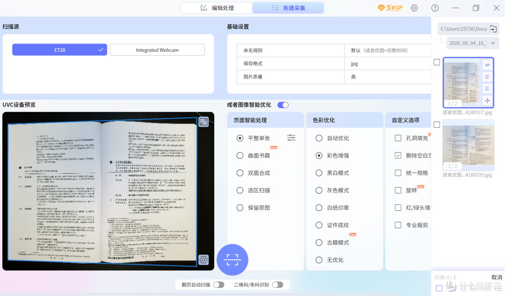Click the 新建采集 scan icon
505x296 pixels.
(x=275, y=8)
